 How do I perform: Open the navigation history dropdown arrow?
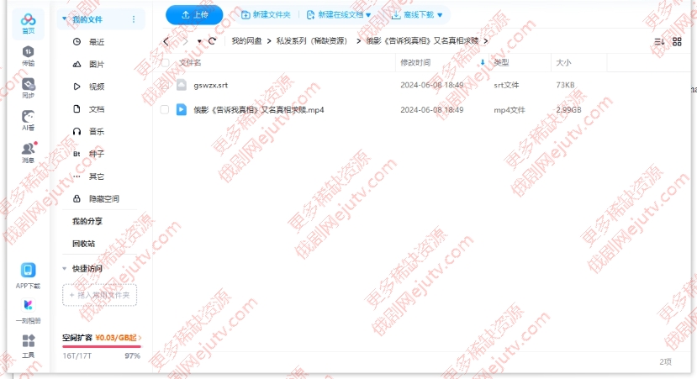click(x=199, y=41)
